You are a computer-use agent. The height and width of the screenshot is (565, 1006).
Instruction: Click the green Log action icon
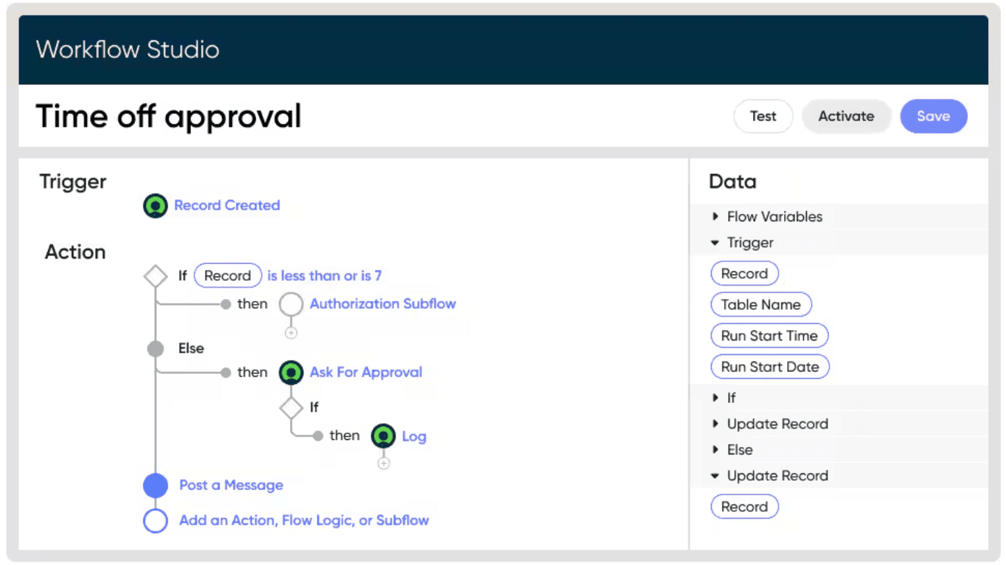[383, 436]
